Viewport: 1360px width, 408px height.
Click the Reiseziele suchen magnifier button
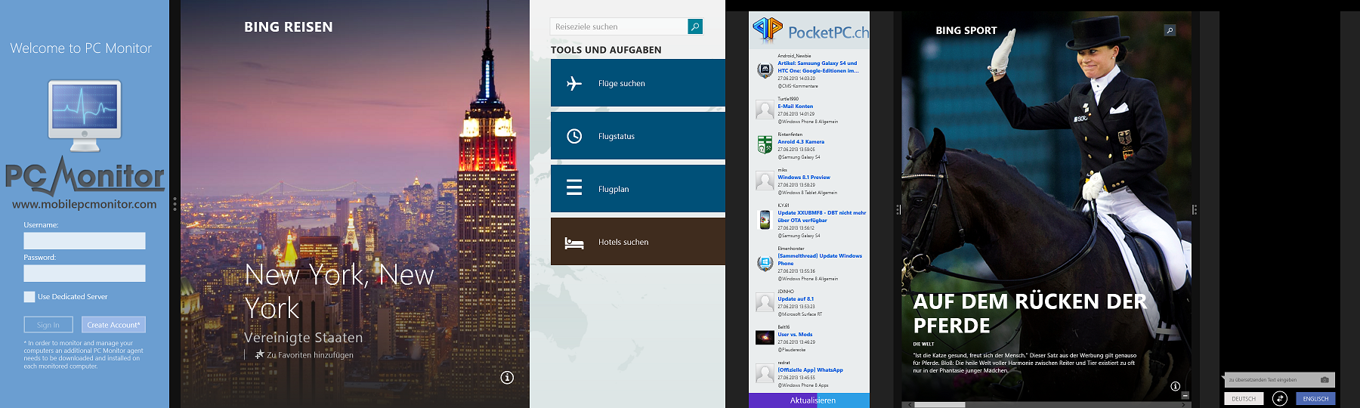click(x=695, y=26)
